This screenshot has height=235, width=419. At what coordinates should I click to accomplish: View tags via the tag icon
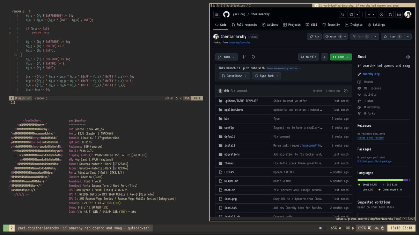(253, 57)
